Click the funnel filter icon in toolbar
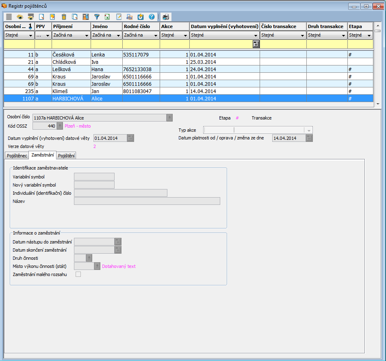 point(97,17)
